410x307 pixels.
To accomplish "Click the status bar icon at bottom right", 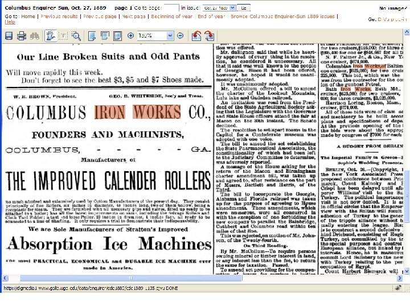I will [399, 288].
